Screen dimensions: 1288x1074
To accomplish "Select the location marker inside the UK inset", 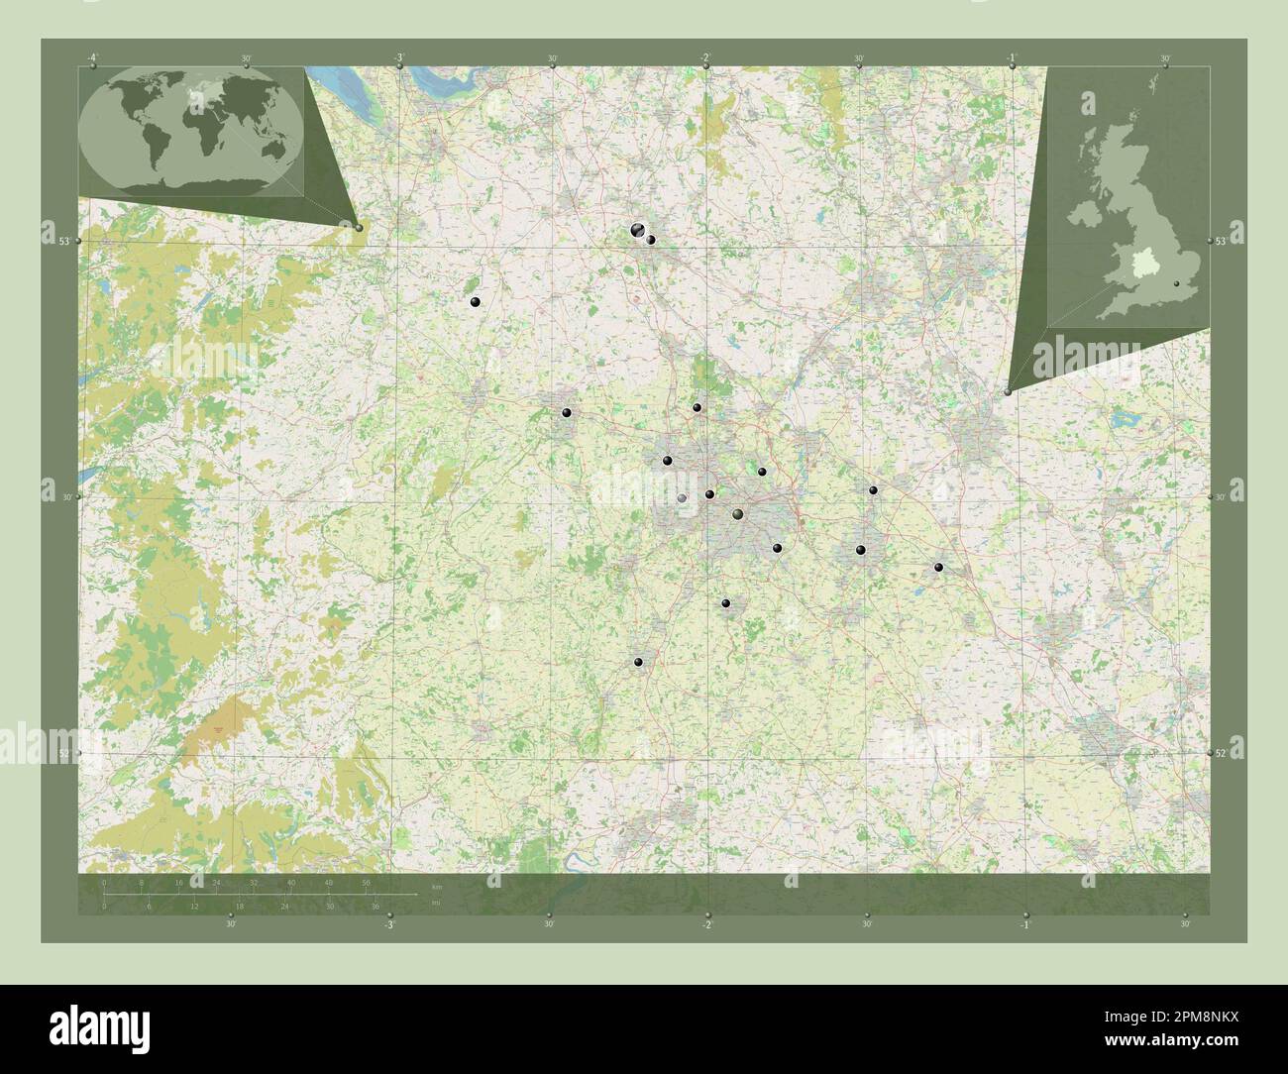I will (x=1177, y=283).
